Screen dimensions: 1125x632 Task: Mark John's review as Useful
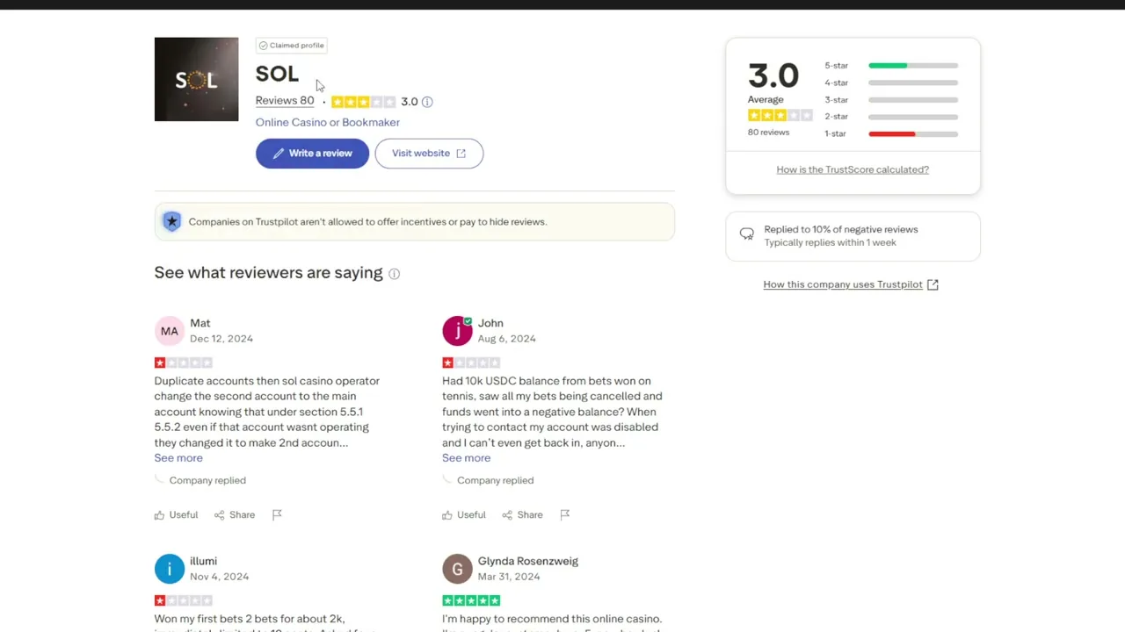pyautogui.click(x=464, y=515)
